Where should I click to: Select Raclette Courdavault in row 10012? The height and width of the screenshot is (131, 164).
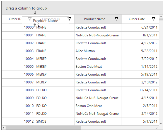point(98,121)
